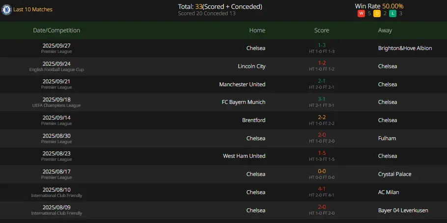Viewport: 447px width, 223px height.
Task: Open Lincoln City team page
Action: click(251, 66)
